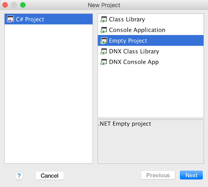Proceed with the Next button

click(191, 175)
